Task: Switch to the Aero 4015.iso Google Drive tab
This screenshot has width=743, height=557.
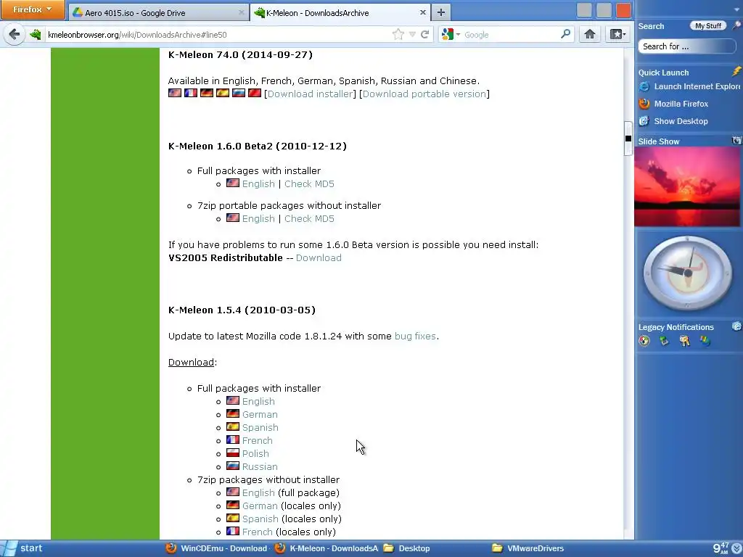Action: pyautogui.click(x=158, y=13)
